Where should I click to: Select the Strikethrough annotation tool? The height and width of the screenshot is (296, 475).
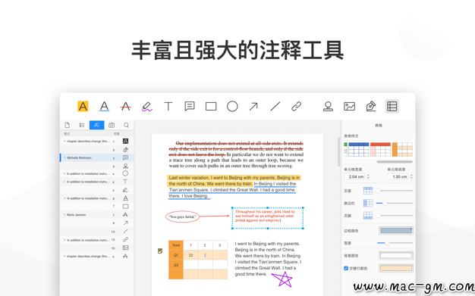(x=125, y=107)
